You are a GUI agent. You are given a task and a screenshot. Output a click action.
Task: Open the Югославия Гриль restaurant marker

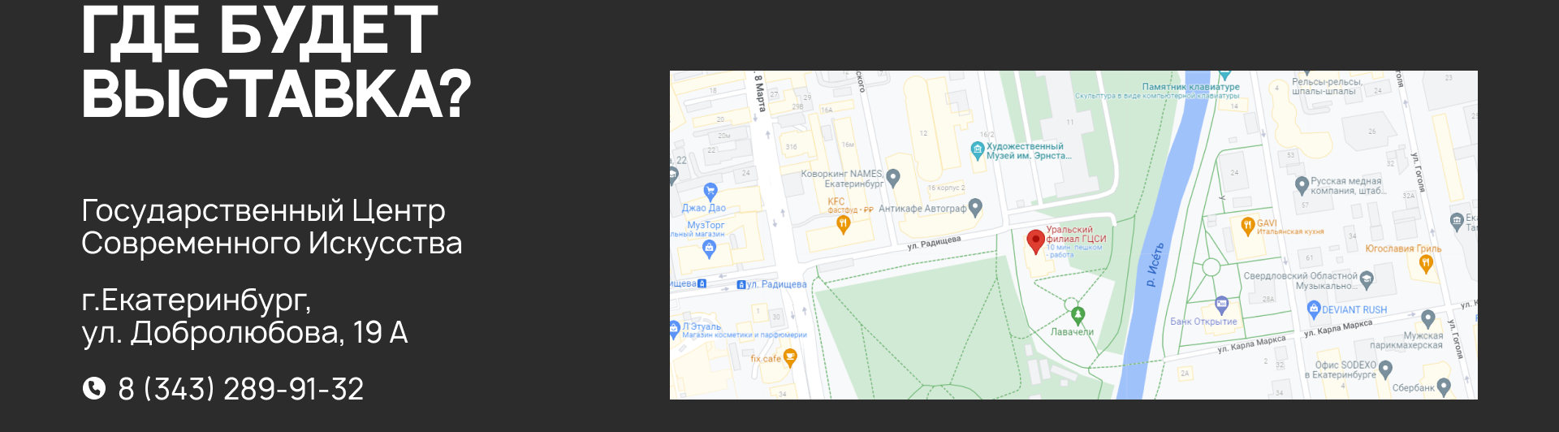tap(1426, 264)
